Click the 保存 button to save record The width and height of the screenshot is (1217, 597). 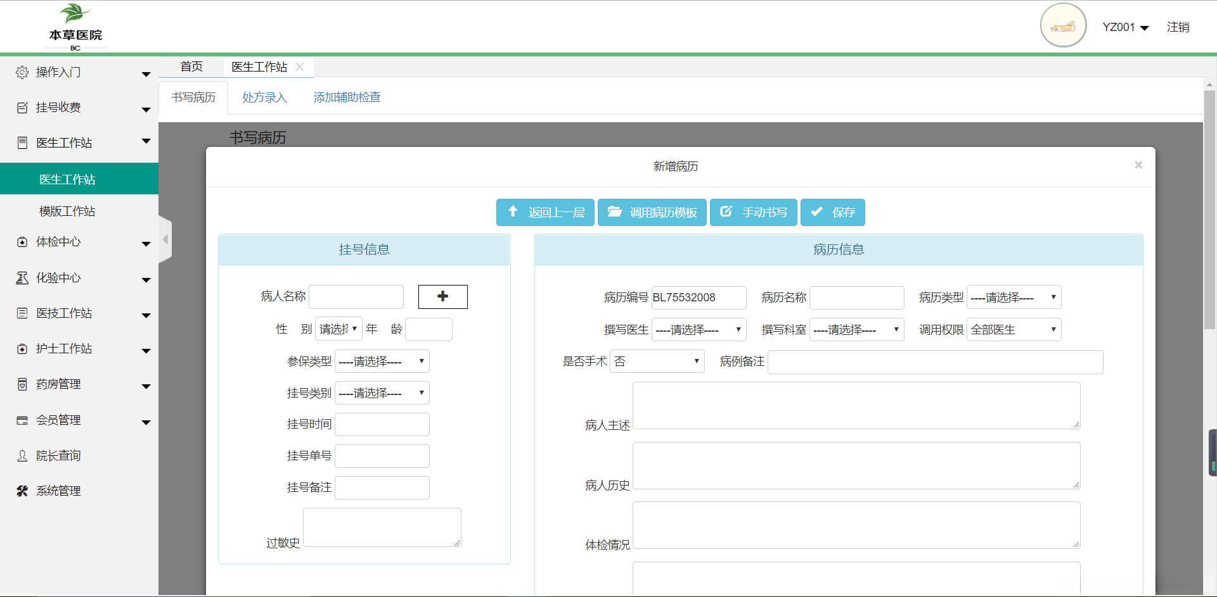click(x=832, y=212)
